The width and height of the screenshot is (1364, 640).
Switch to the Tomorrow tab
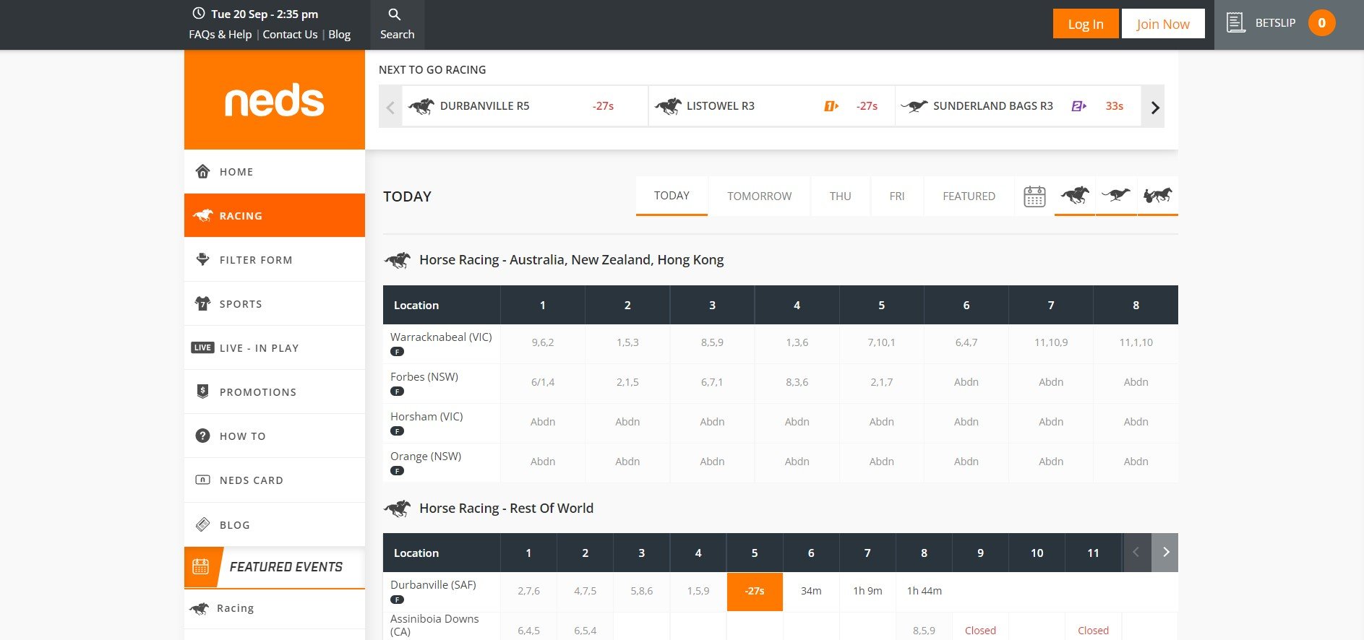tap(759, 196)
